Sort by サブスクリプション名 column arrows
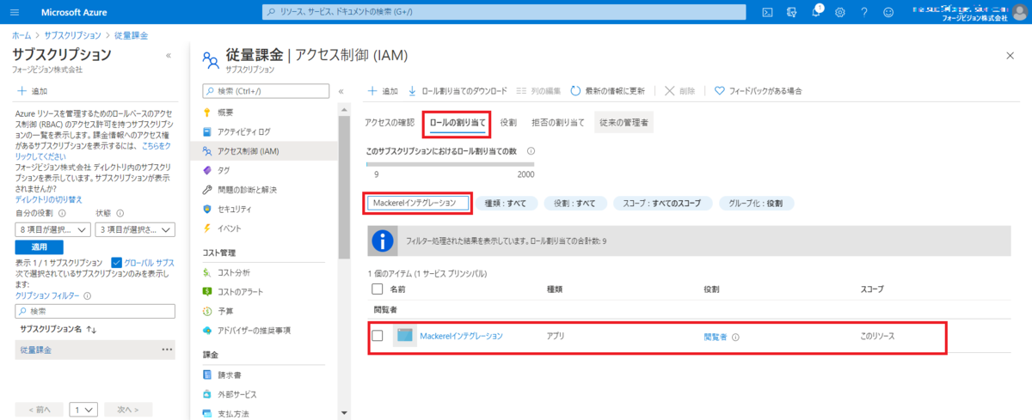This screenshot has width=1032, height=420. (91, 329)
